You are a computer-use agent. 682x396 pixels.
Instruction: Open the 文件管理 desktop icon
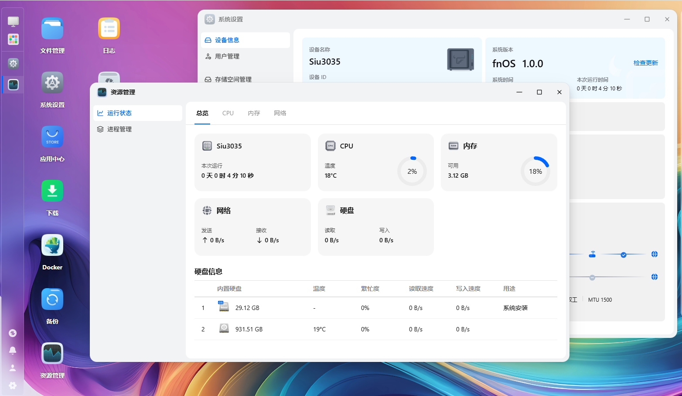point(52,29)
